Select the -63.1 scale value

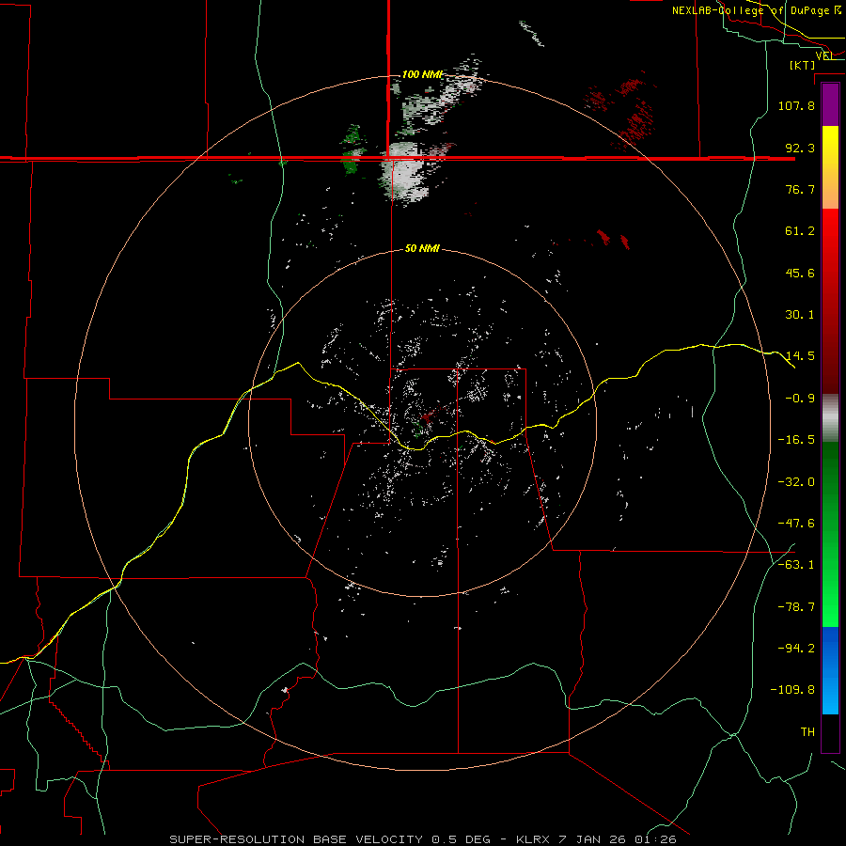coord(796,564)
